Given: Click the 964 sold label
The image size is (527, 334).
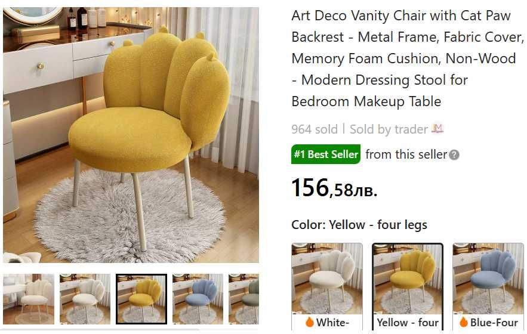Looking at the screenshot, I should [x=315, y=129].
